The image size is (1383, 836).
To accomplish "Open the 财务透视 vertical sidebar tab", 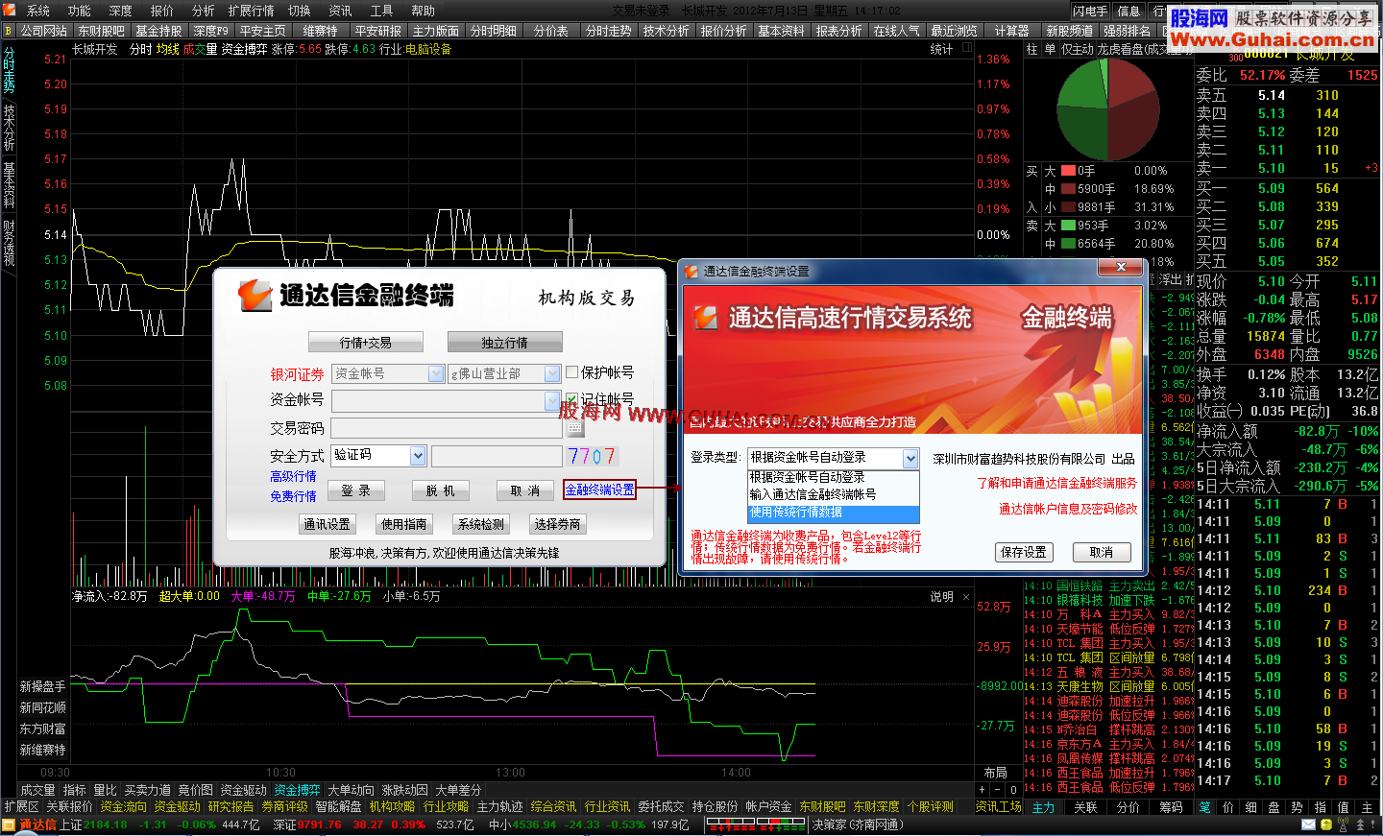I will coord(9,242).
